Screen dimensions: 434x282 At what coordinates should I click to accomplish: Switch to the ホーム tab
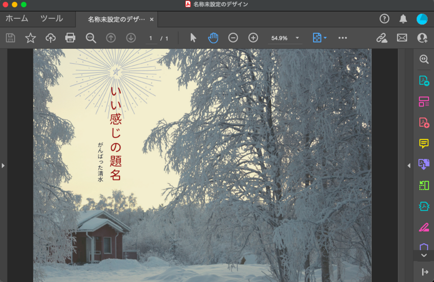point(17,19)
